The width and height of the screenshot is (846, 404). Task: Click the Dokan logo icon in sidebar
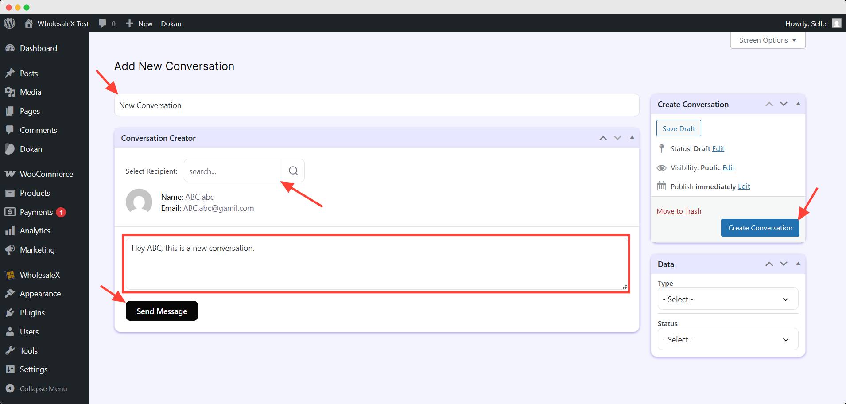[10, 149]
